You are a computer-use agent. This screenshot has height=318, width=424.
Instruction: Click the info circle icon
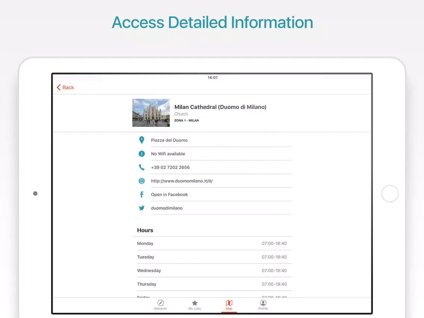click(141, 154)
